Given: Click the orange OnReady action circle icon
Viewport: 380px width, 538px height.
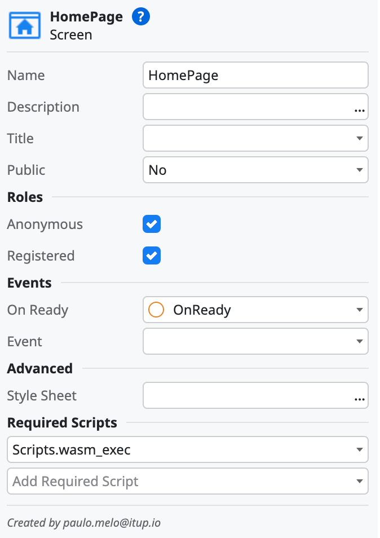Looking at the screenshot, I should pos(156,310).
